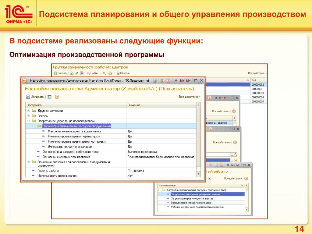Click the Значение column header
This screenshot has height=234, width=312.
point(161,105)
